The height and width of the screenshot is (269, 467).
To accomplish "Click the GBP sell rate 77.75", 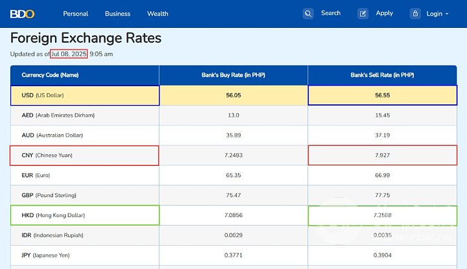I will click(383, 195).
